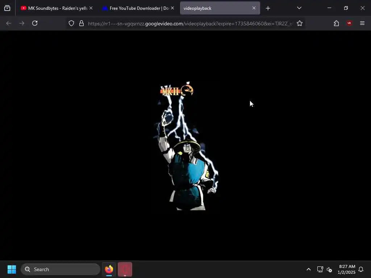Screen dimensions: 371x278
Task: Restore down the Firefox window
Action: pos(346,8)
